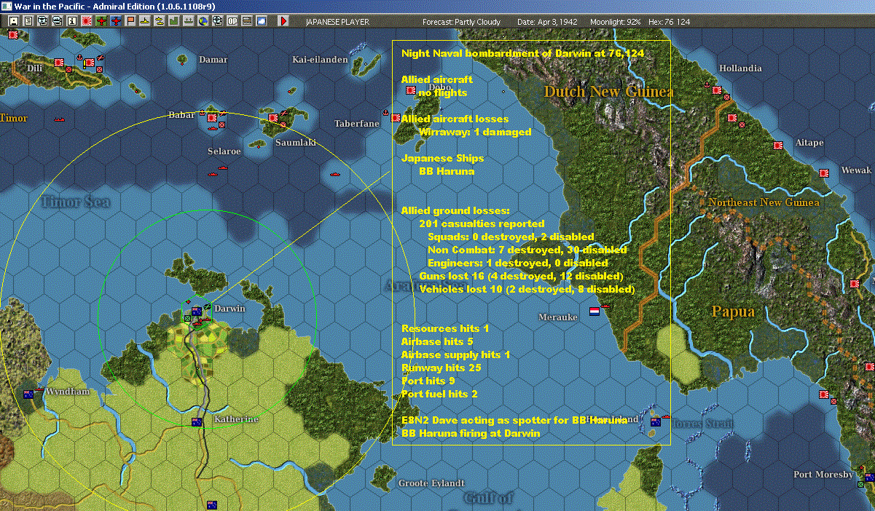This screenshot has width=875, height=511.
Task: Click the OP toolbar icon
Action: [232, 21]
